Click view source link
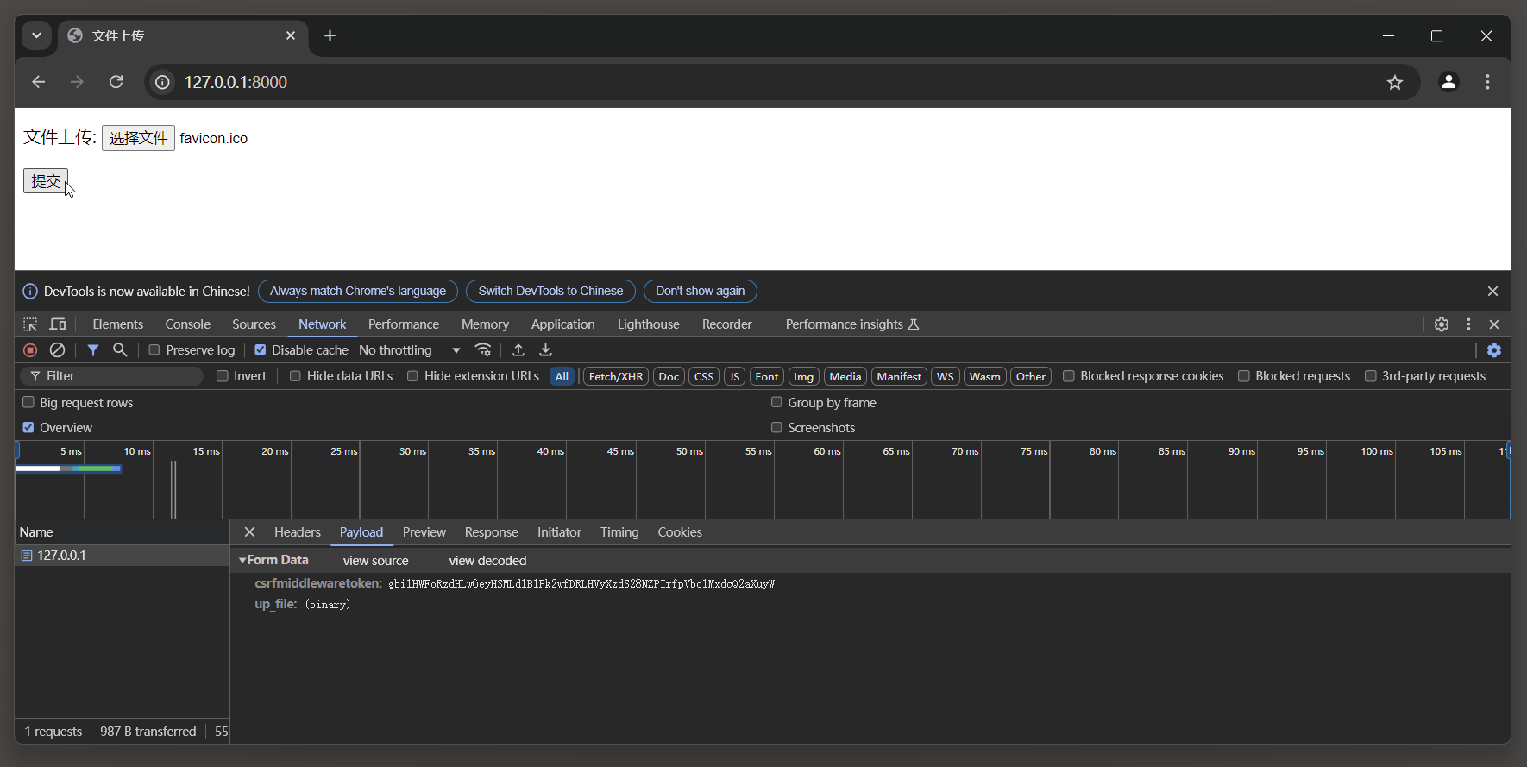The image size is (1527, 767). [x=375, y=561]
